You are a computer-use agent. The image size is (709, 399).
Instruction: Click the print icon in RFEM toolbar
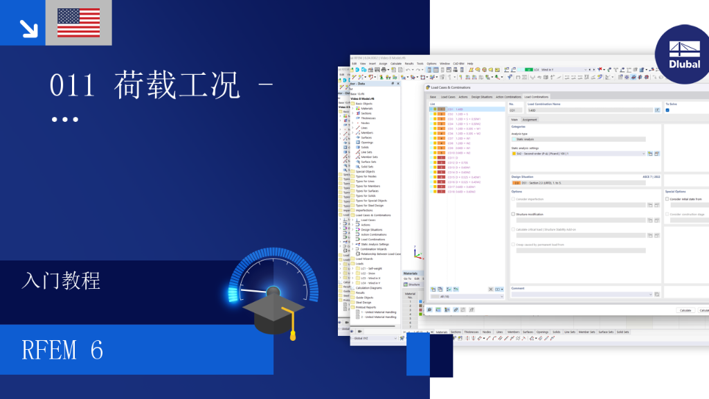(384, 70)
